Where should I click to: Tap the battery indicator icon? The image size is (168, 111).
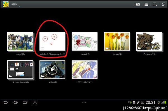tap(165, 102)
